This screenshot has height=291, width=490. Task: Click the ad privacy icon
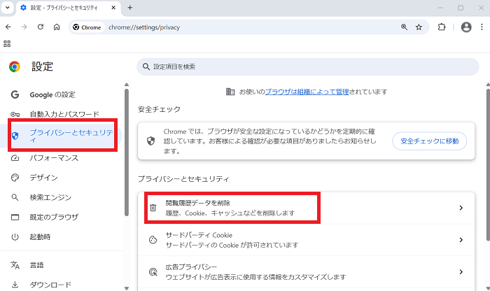pos(153,272)
